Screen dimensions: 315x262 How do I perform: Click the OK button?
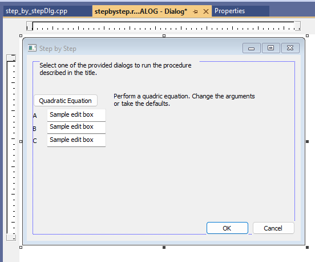(227, 228)
